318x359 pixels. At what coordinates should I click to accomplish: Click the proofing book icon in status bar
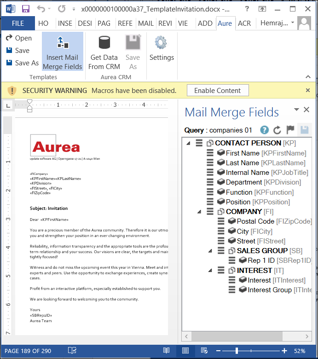[x=72, y=351]
